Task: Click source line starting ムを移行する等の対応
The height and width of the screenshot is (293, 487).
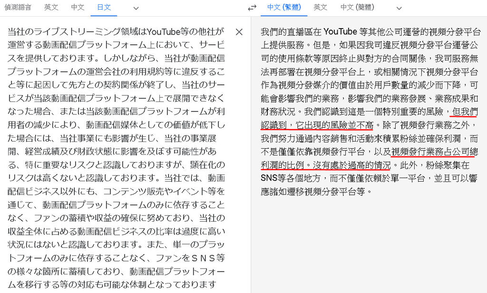Action: [112, 284]
